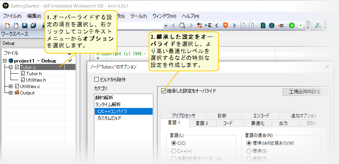The width and height of the screenshot is (339, 164).
Task: Start Download and Debug with green play icon
Action: (x=292, y=26)
